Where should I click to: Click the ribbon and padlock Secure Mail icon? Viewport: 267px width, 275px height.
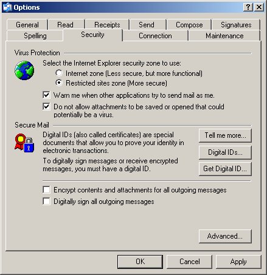24,143
